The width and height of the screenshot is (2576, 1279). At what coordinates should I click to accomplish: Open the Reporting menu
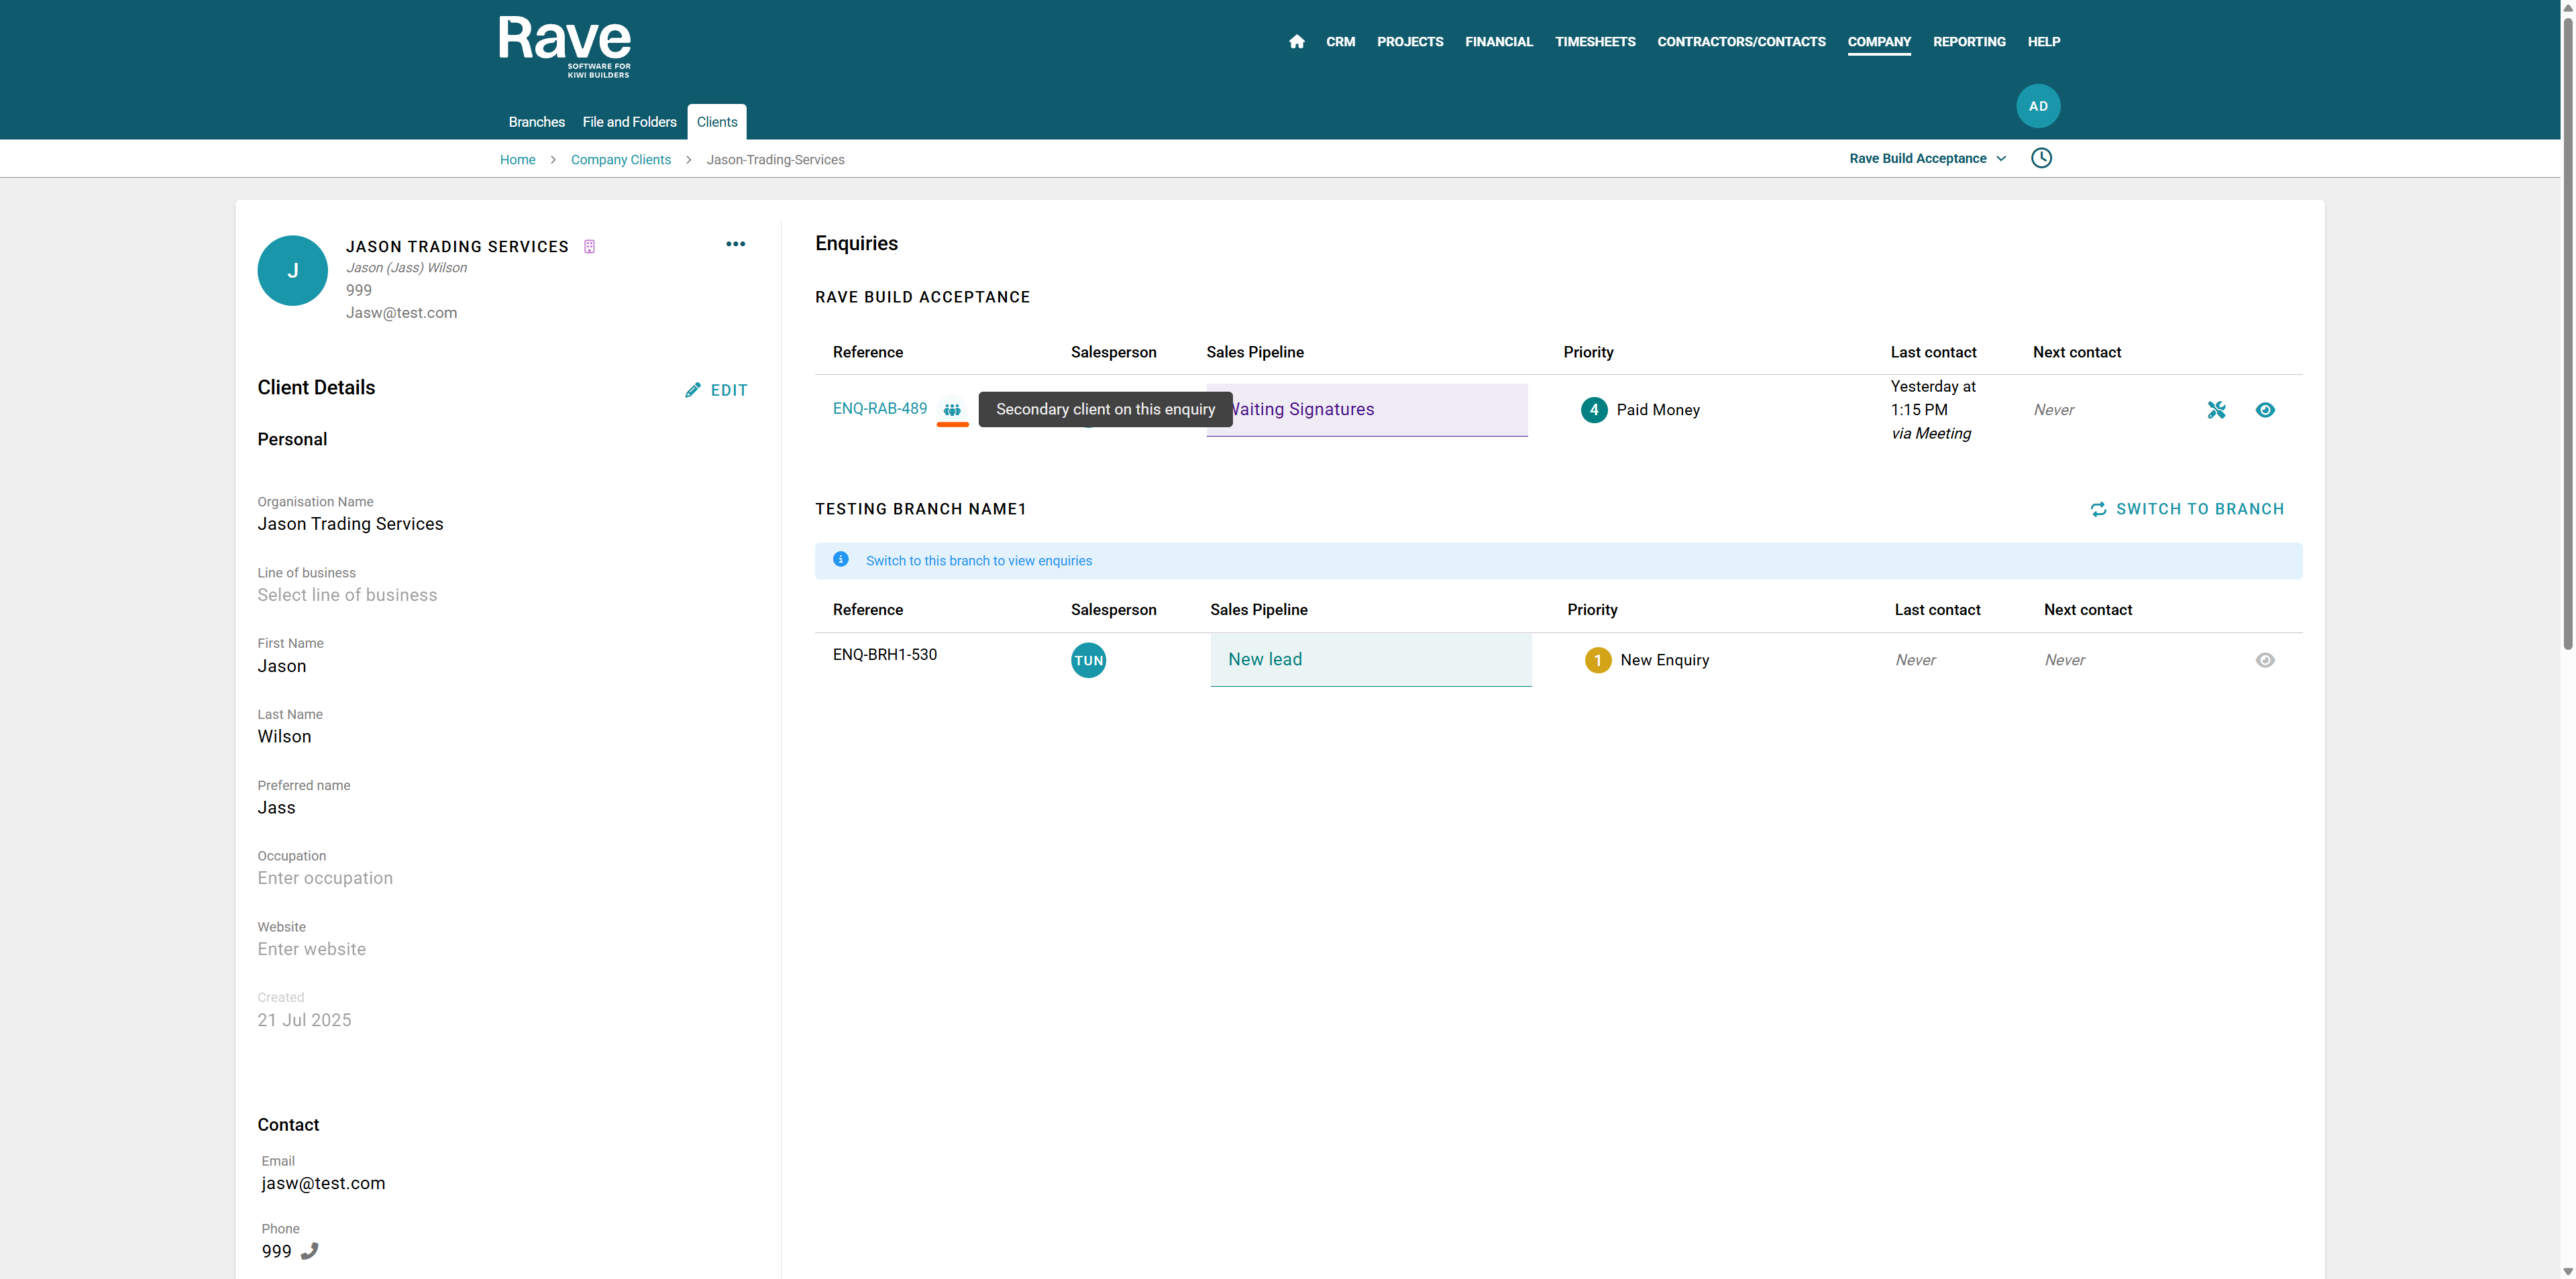click(x=1968, y=42)
